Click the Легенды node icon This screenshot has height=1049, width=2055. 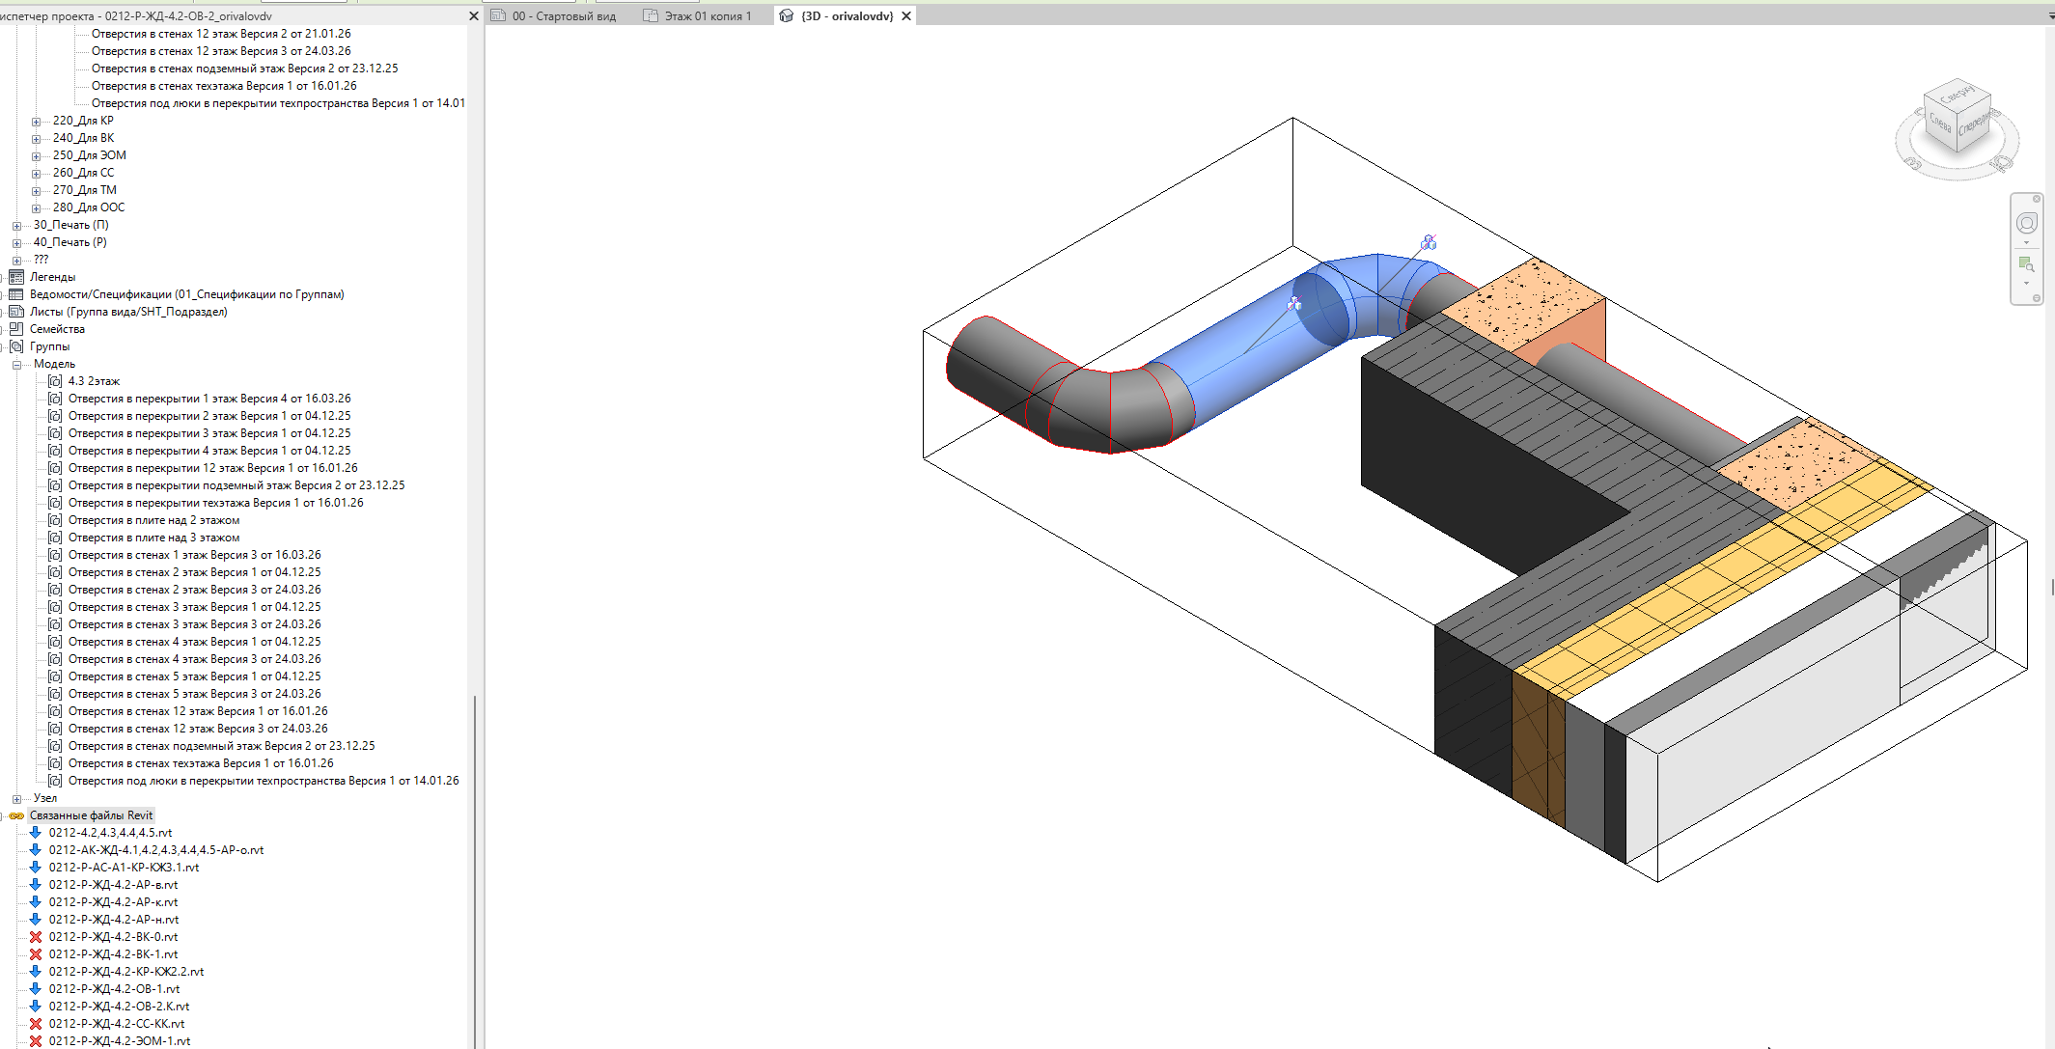16,277
